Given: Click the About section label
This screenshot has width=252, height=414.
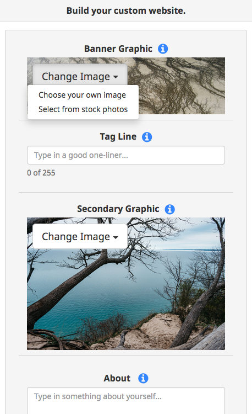Looking at the screenshot, I should (x=117, y=378).
